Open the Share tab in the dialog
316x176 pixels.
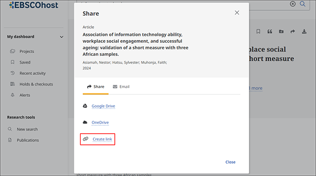pyautogui.click(x=95, y=87)
